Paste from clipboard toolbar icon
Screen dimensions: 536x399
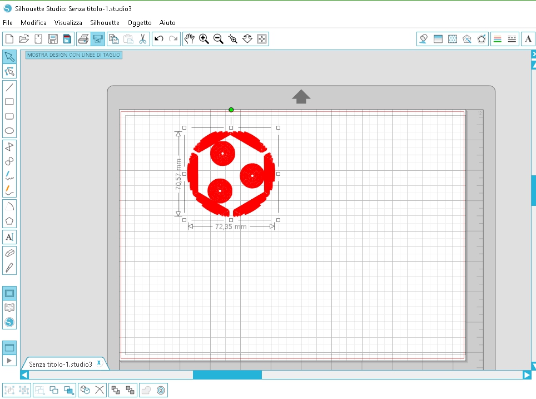pyautogui.click(x=128, y=39)
